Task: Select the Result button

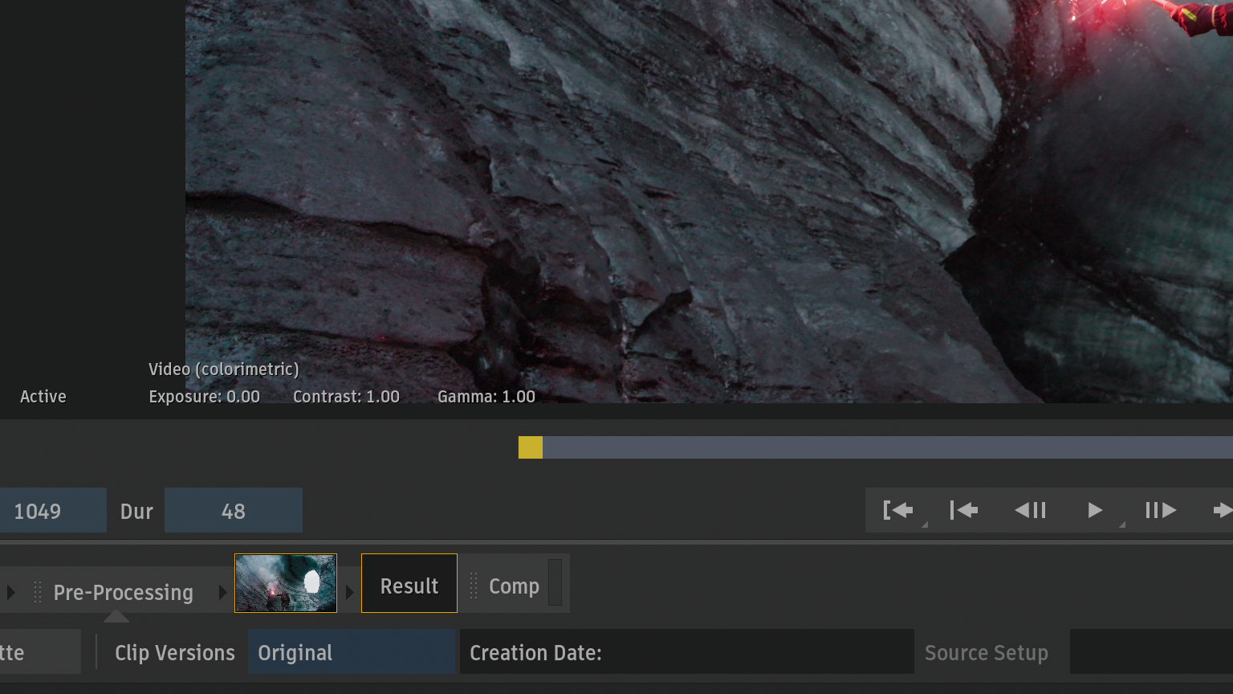Action: (x=409, y=583)
